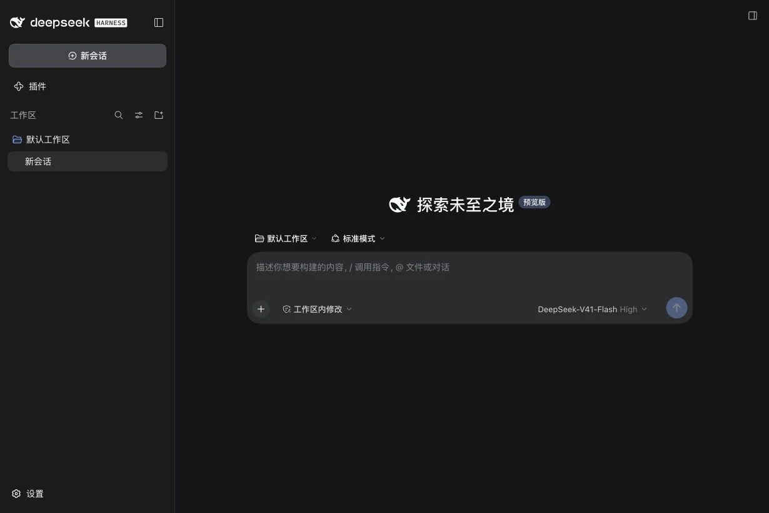
Task: Open the 新会话 conversation in sidebar list
Action: pos(88,161)
